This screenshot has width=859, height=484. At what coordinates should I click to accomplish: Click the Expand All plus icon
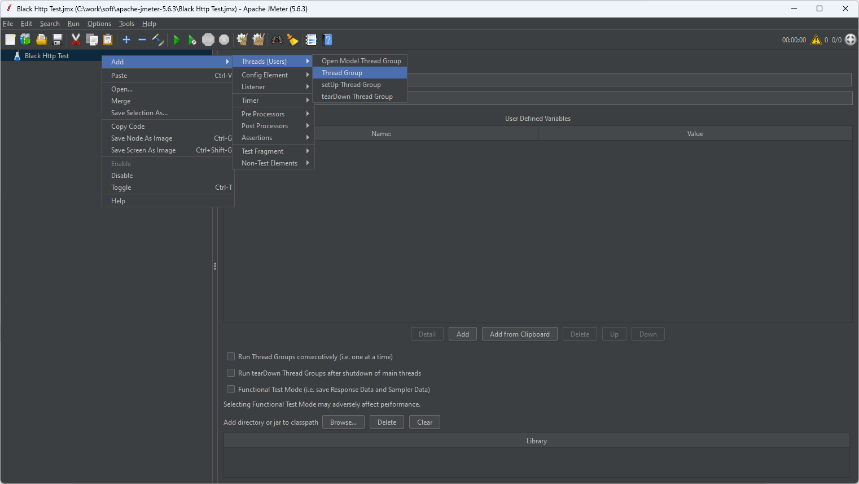[x=126, y=40]
